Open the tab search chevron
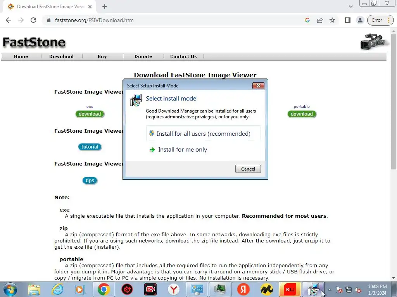397x297 pixels. pyautogui.click(x=350, y=7)
